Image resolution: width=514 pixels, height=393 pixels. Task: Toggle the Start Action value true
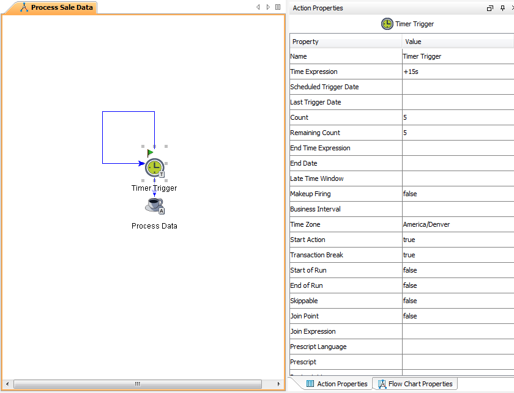(458, 240)
